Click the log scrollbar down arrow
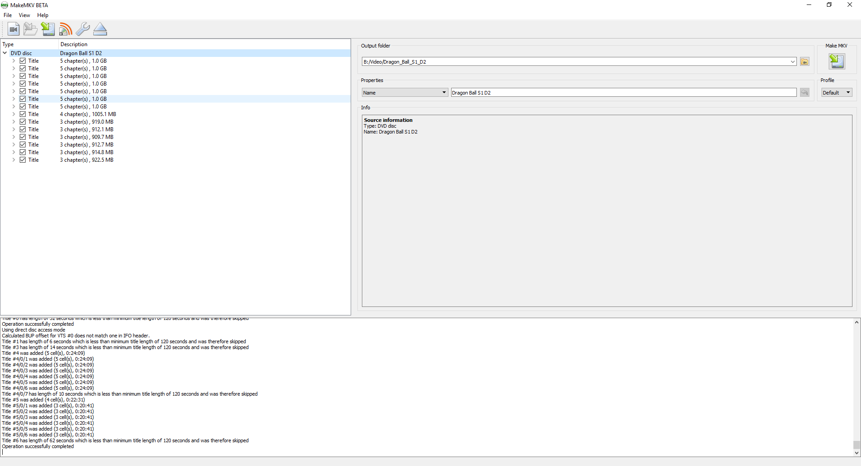Screen dimensions: 861x466 (857, 453)
